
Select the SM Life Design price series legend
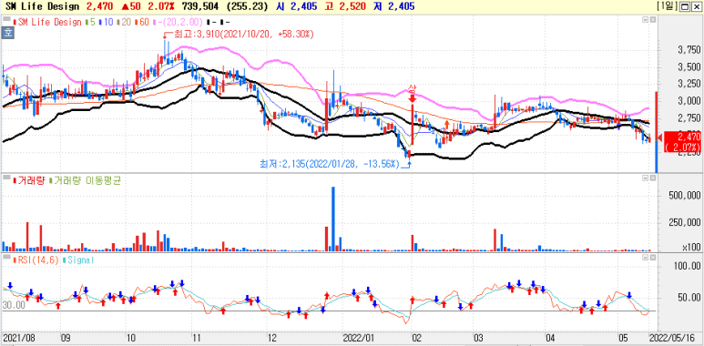48,22
